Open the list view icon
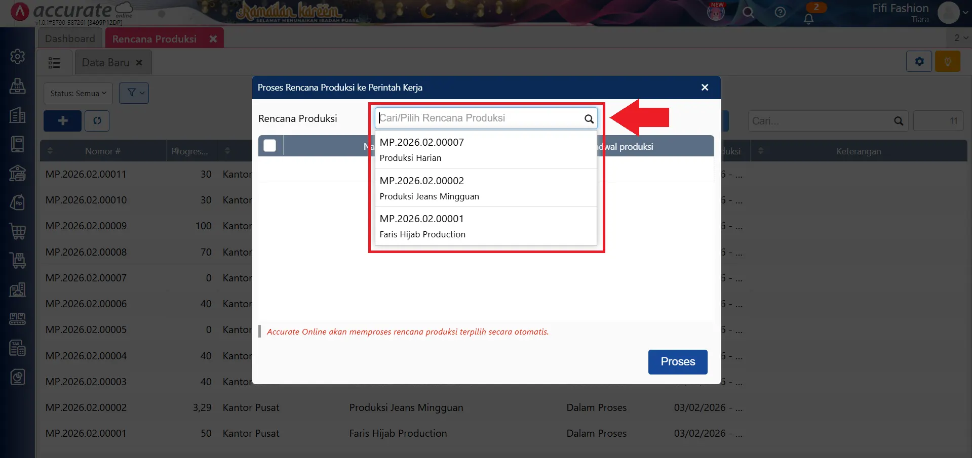The height and width of the screenshot is (458, 972). (x=54, y=63)
